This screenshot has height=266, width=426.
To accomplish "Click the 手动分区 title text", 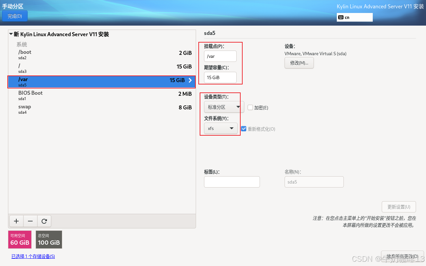I will tap(13, 6).
